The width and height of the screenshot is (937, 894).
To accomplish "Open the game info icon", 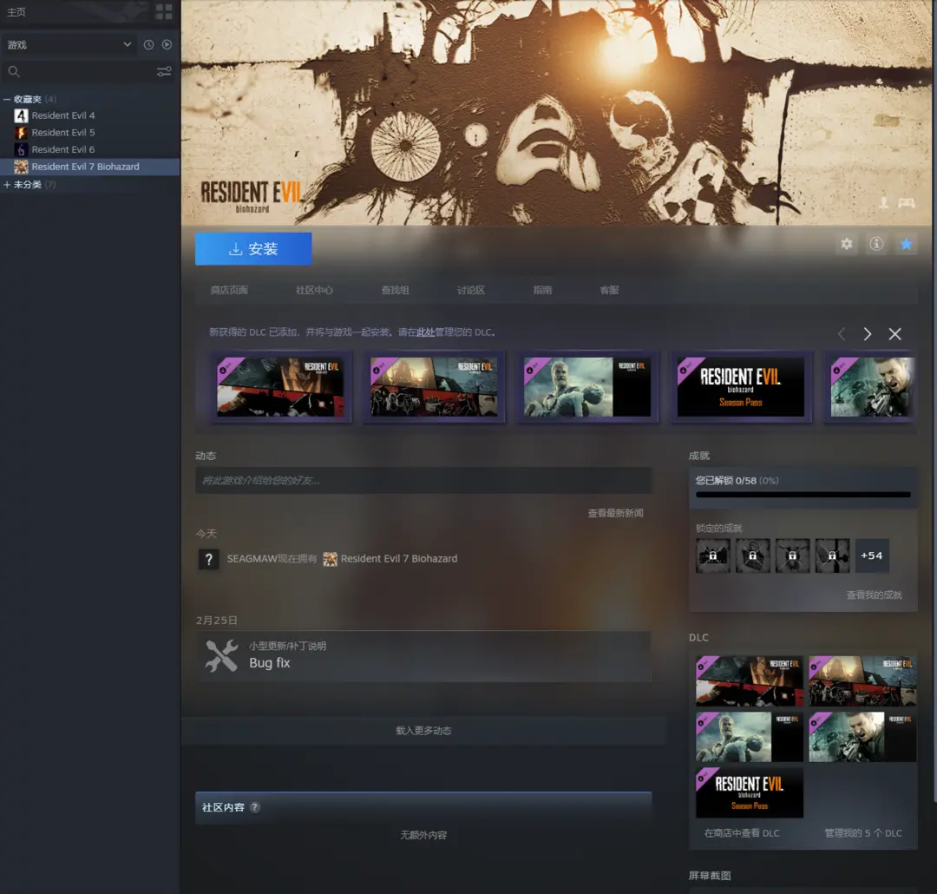I will (x=876, y=244).
